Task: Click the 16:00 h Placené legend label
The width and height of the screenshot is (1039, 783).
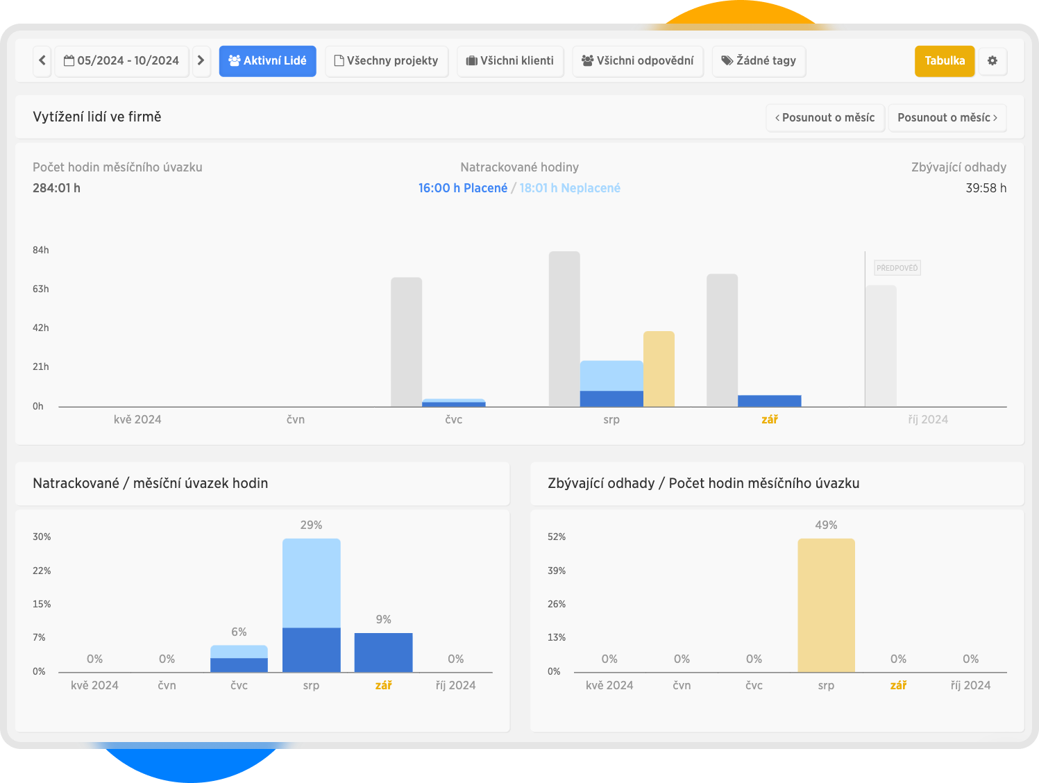Action: pyautogui.click(x=462, y=188)
